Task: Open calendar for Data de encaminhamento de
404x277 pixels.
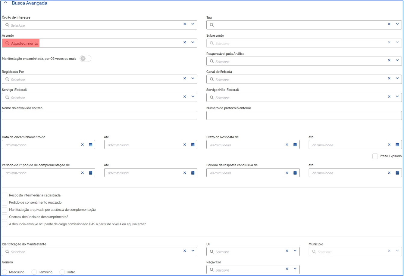Action: 90,145
